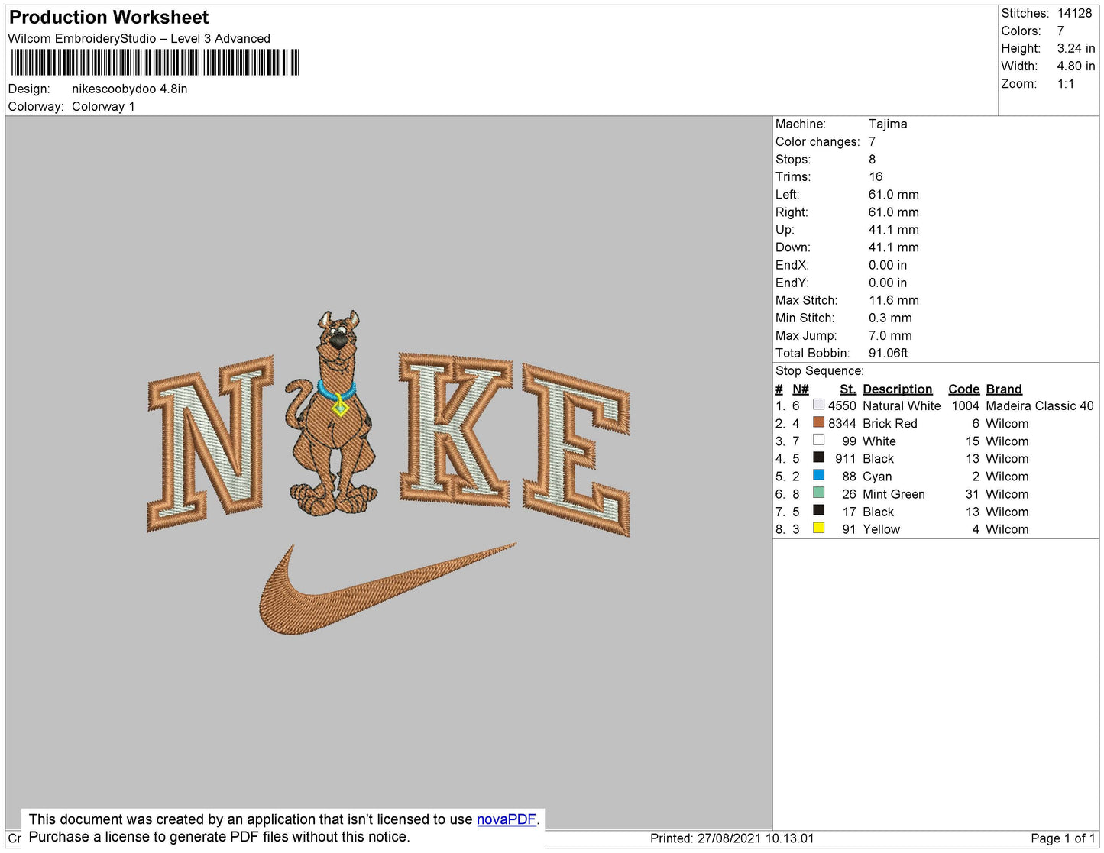
Task: Click the 'Cyan' description in row 5
Action: coord(877,476)
